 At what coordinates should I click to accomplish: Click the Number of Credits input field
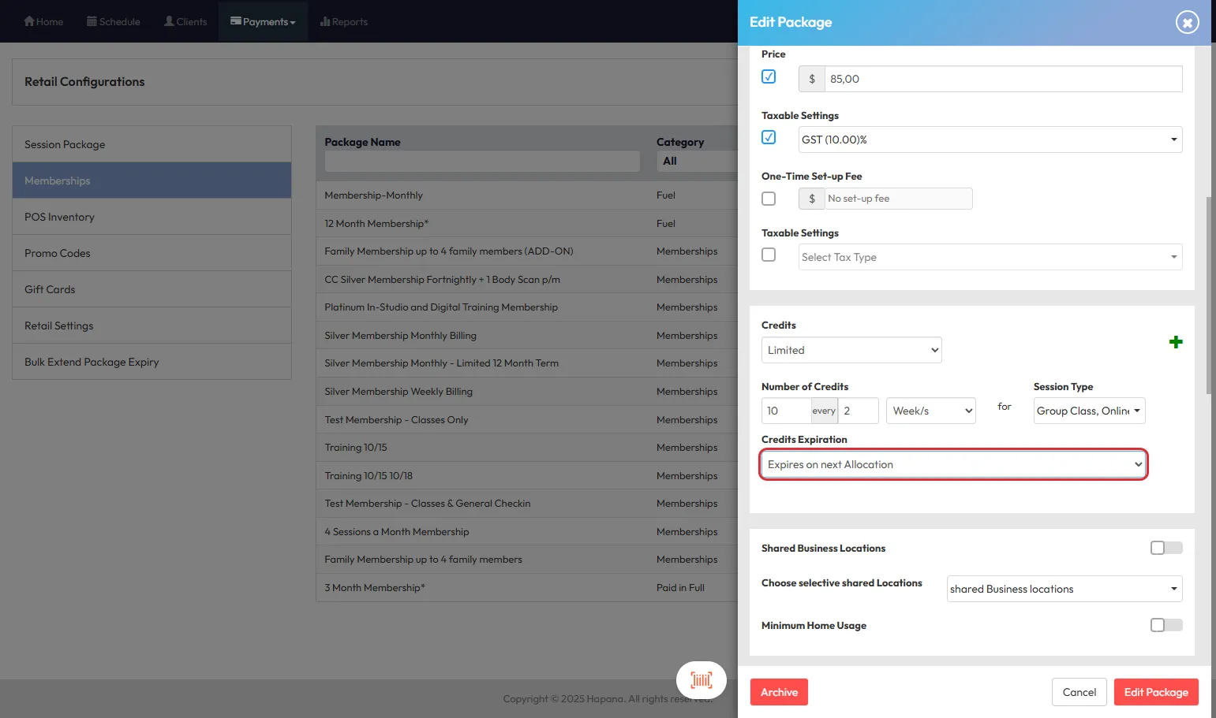pyautogui.click(x=785, y=411)
